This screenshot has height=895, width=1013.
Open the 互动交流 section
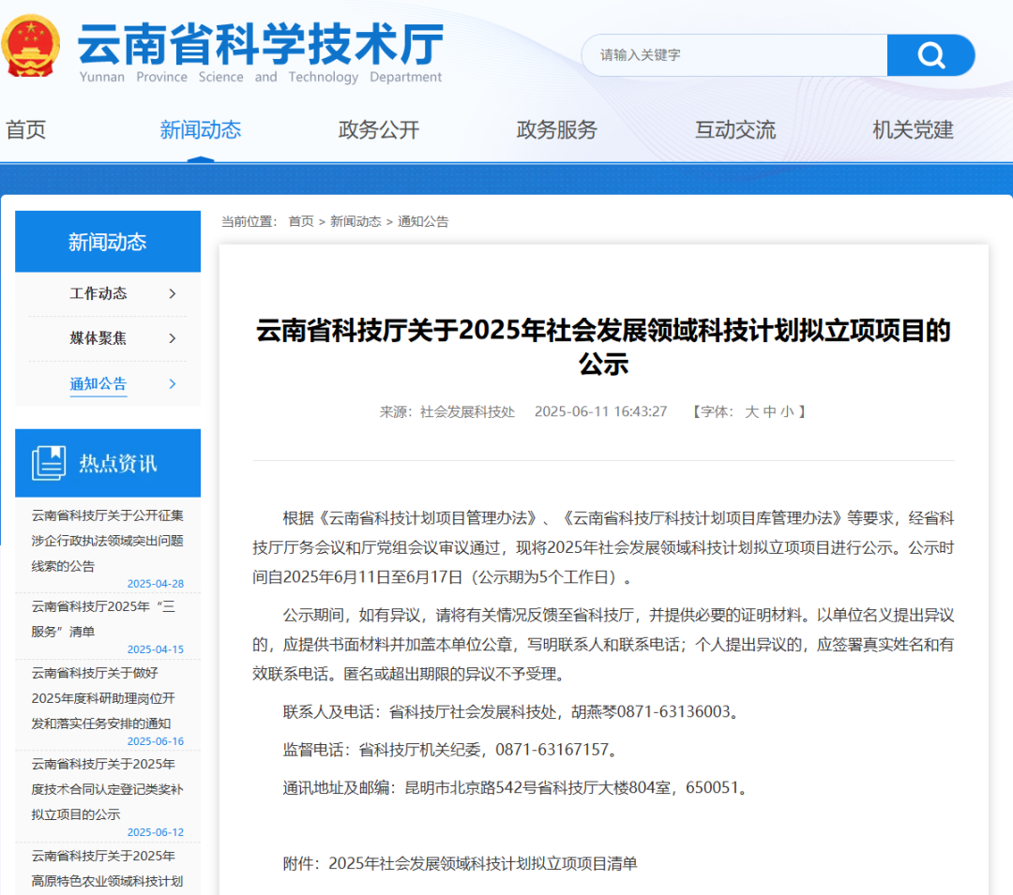point(734,130)
